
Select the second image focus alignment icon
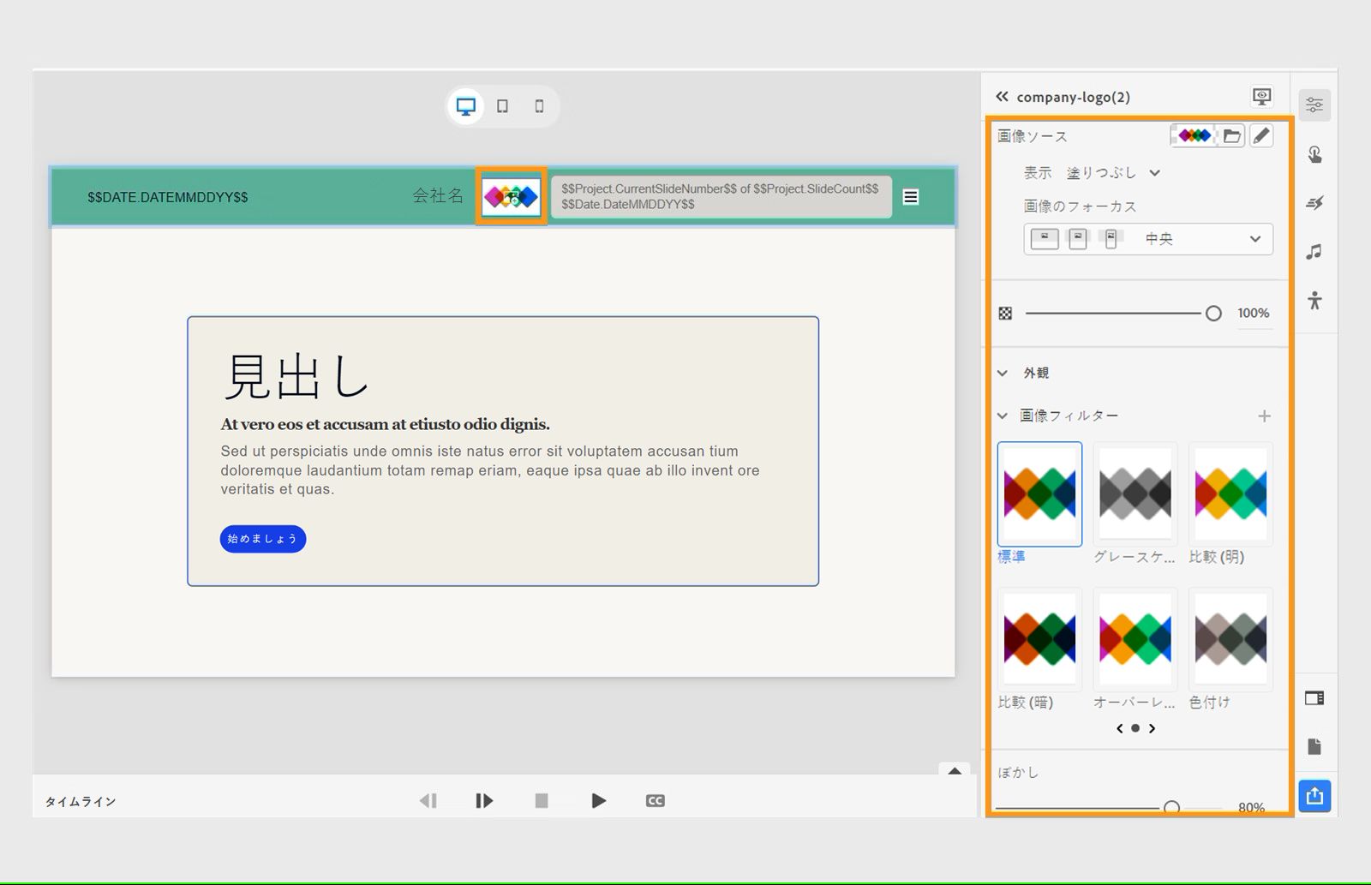point(1078,239)
